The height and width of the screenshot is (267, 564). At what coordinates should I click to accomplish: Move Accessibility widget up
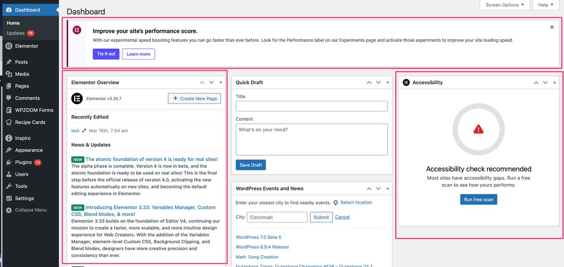(536, 83)
